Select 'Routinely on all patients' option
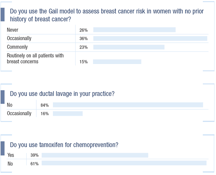Image resolution: width=216 pixels, height=175 pixels. (35, 59)
